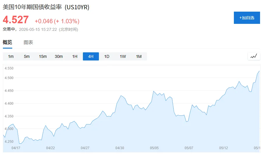Viewport: 265px width, 155px height.
Task: Toggle the line chart type icon
Action: (254, 56)
